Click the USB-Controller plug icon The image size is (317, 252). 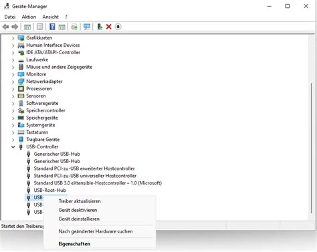(21, 147)
